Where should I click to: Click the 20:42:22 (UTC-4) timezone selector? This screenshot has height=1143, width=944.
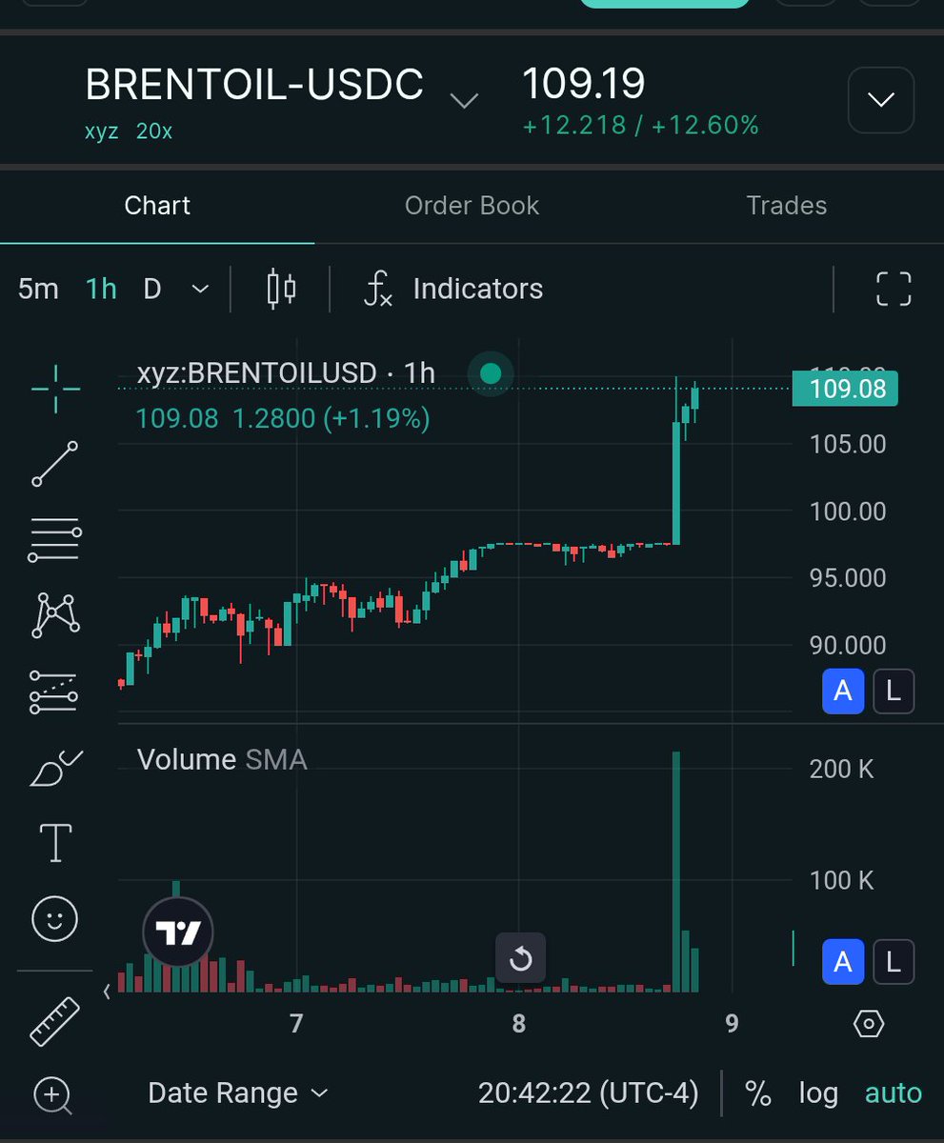pyautogui.click(x=589, y=1093)
